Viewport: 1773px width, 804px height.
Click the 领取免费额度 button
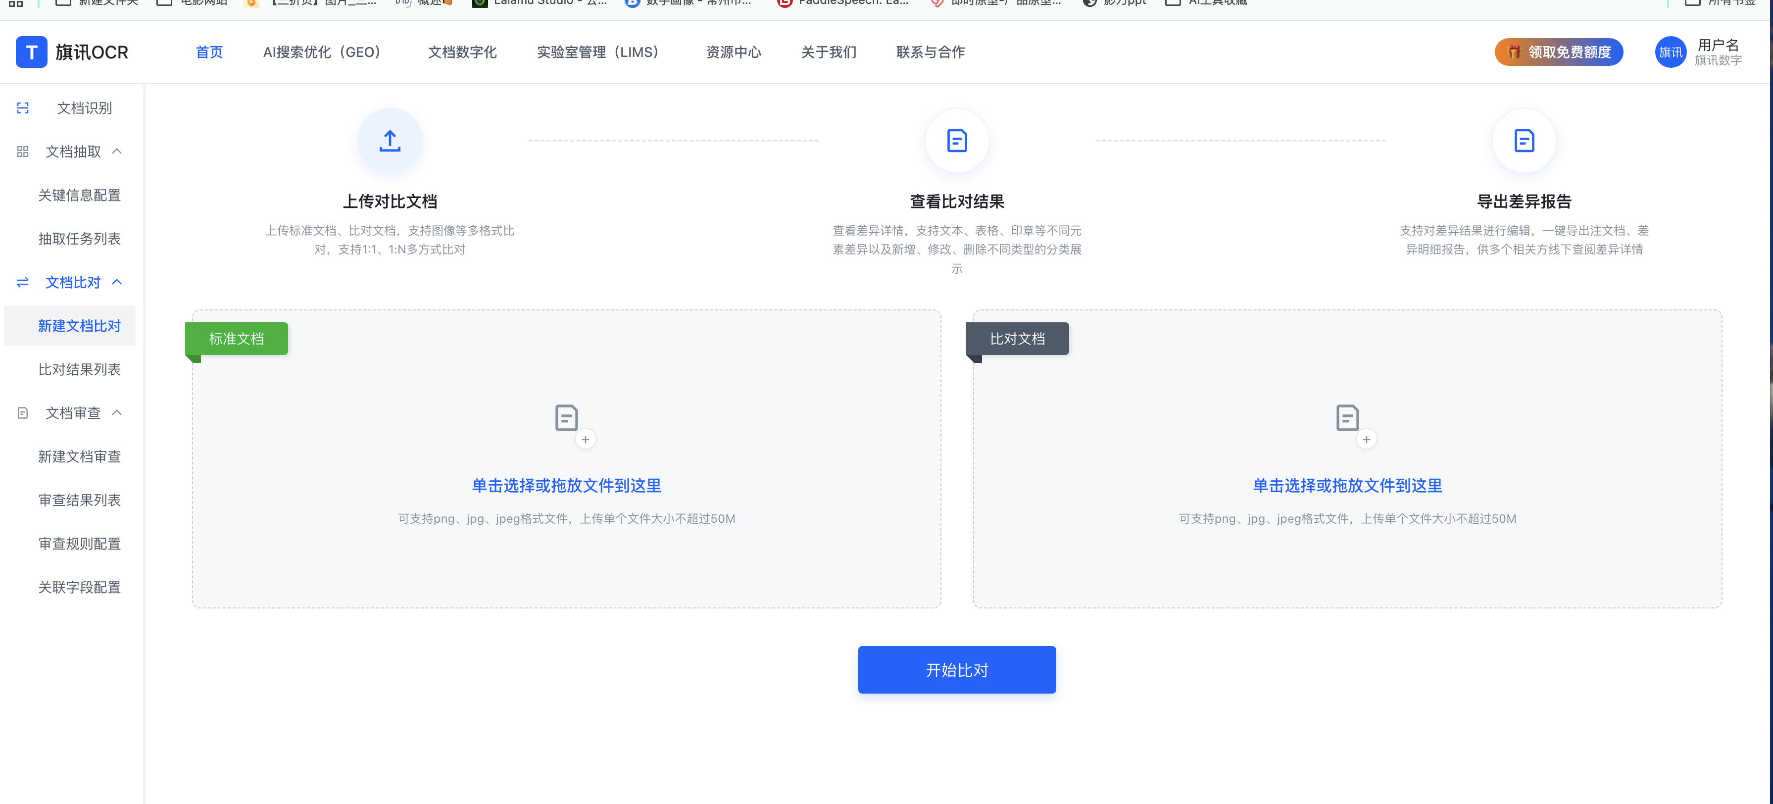[x=1558, y=52]
